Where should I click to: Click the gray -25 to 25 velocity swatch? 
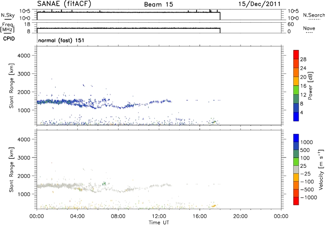(x=296, y=169)
